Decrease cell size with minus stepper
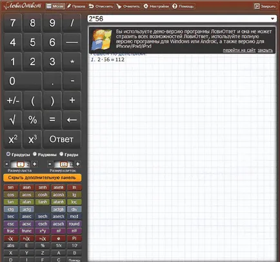The height and width of the screenshot is (262, 280). click(x=50, y=164)
